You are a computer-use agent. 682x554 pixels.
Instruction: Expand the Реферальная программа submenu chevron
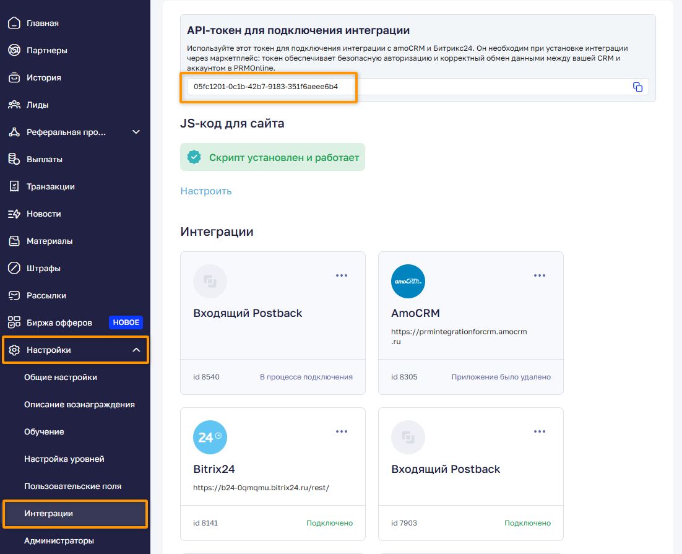click(x=136, y=132)
